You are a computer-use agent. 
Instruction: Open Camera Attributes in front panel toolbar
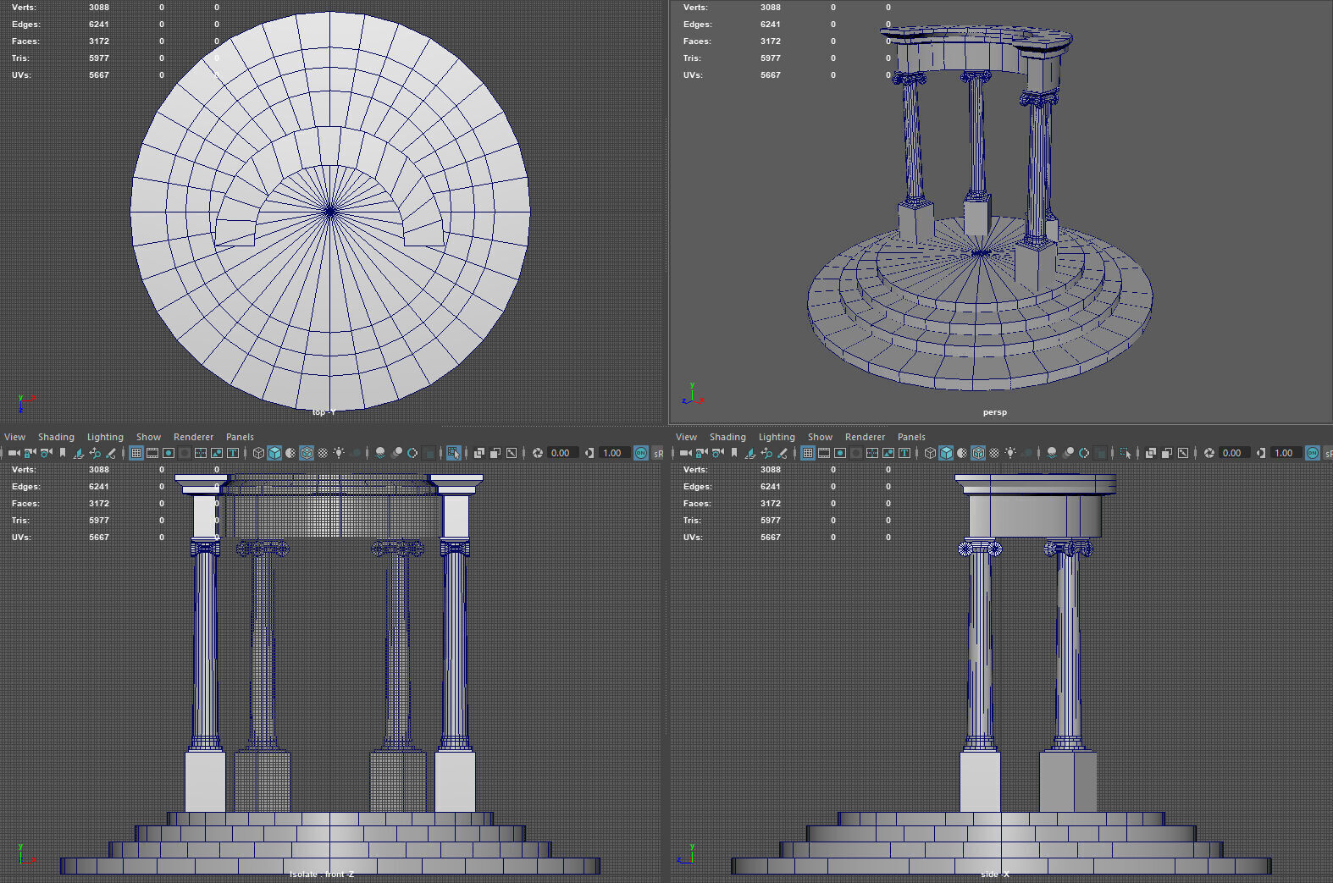click(x=47, y=453)
